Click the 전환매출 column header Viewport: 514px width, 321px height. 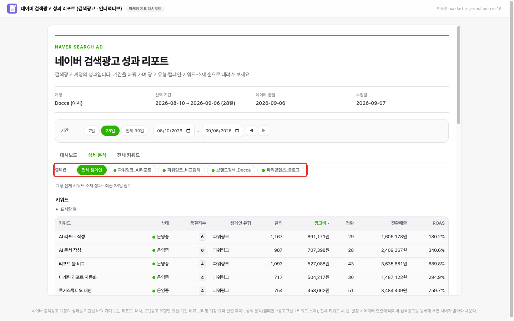tap(399, 223)
